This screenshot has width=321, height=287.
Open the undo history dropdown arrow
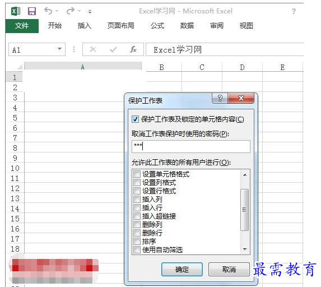point(57,11)
